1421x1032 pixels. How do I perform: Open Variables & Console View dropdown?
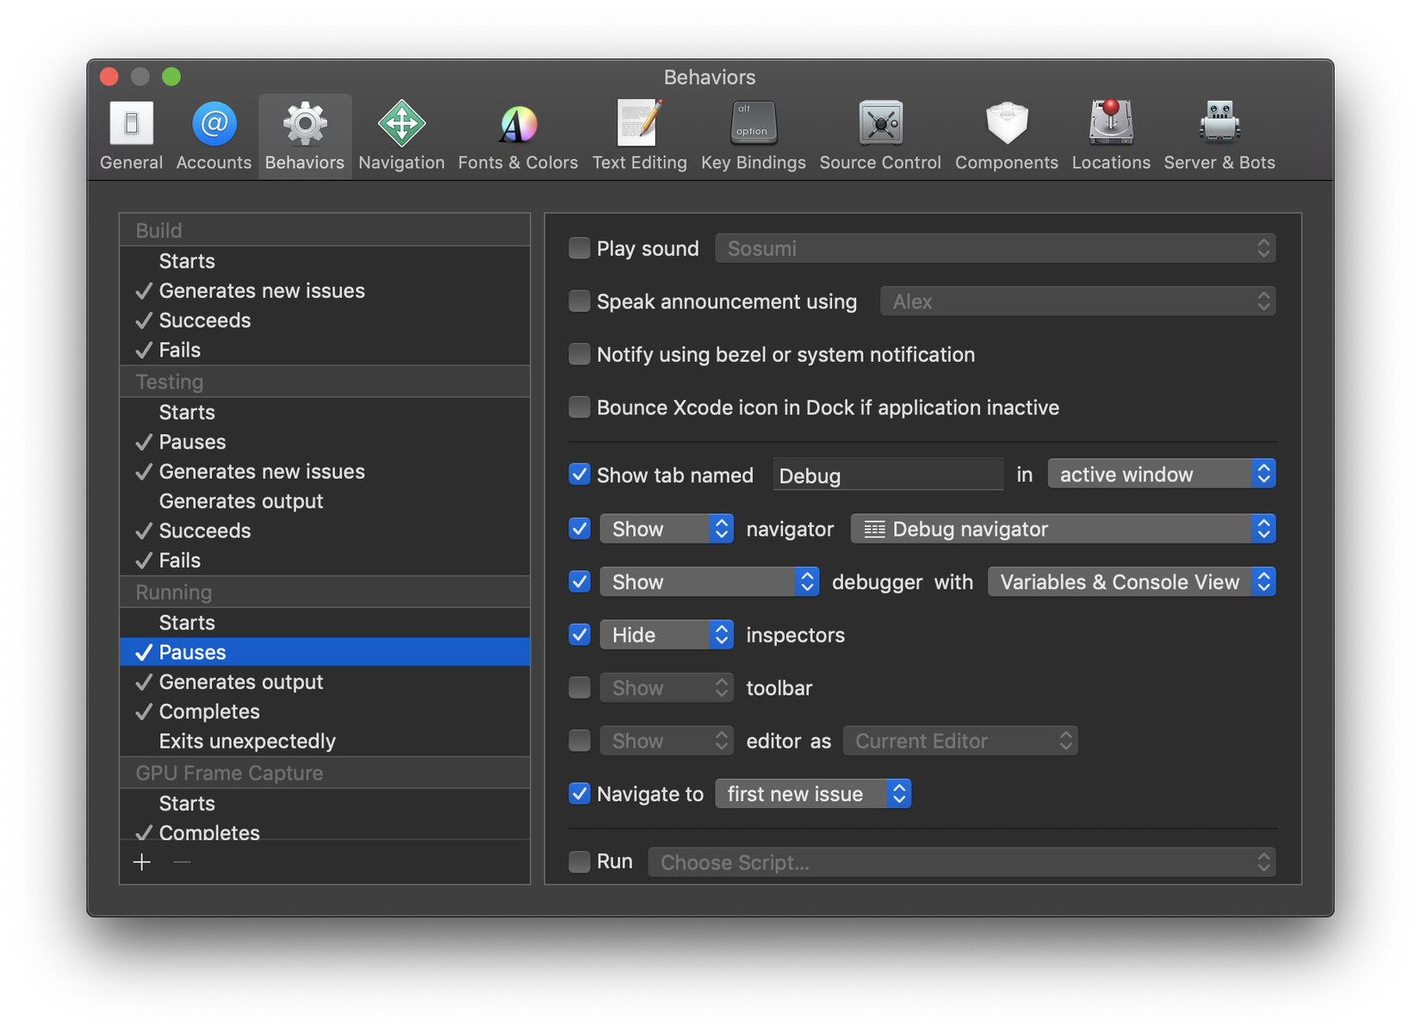pos(1131,582)
